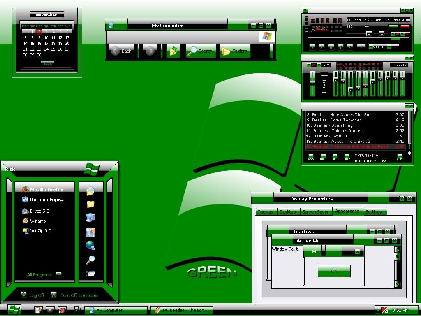Switch the equalizer ON button

click(312, 65)
